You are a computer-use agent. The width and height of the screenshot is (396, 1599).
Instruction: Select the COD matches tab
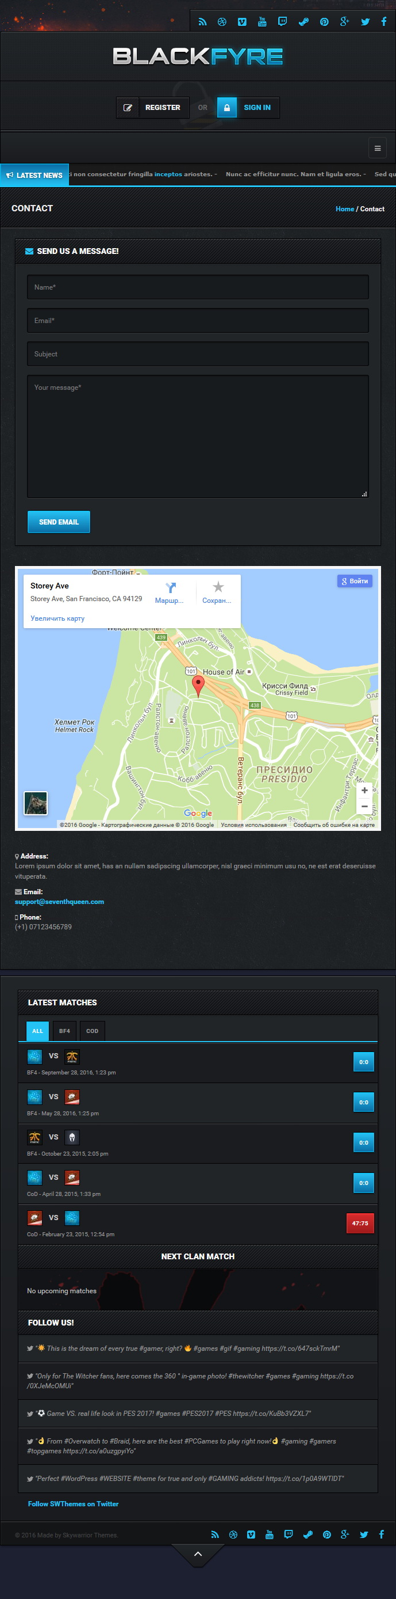pyautogui.click(x=93, y=1031)
